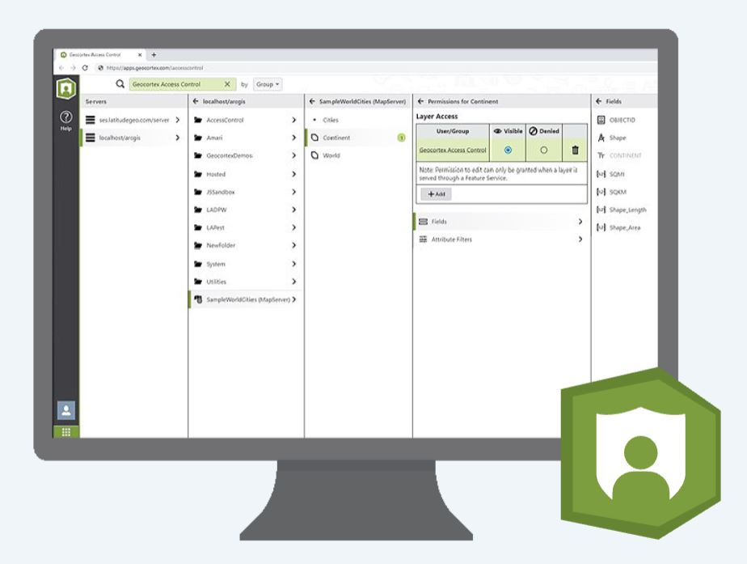747x564 pixels.
Task: Click the Geocortex shield logo in sidebar
Action: [x=66, y=88]
